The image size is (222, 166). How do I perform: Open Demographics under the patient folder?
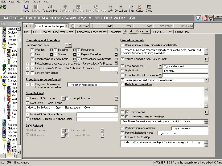(10, 81)
